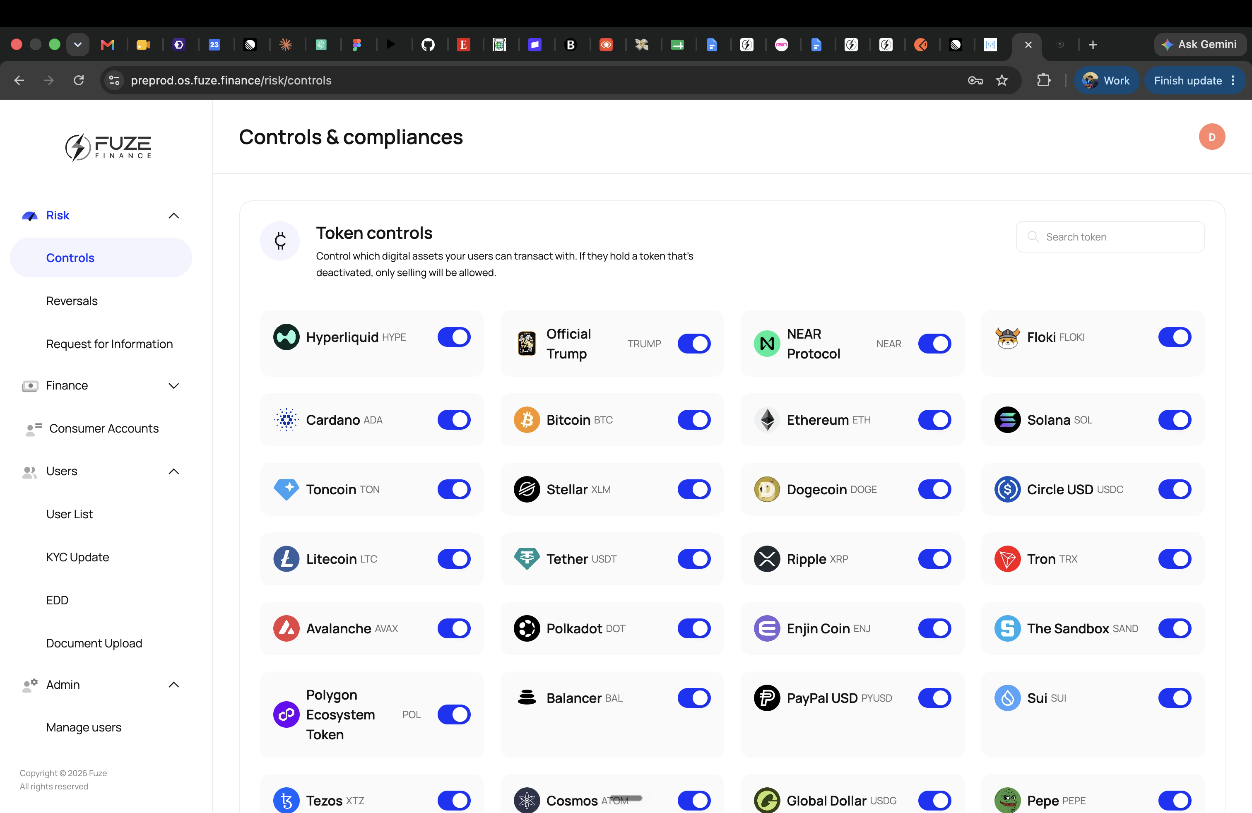Disable the Dogecoin DOGE toggle
The height and width of the screenshot is (813, 1252).
(x=934, y=489)
